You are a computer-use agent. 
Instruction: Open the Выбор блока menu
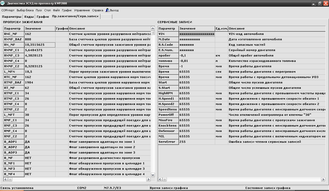point(25,10)
